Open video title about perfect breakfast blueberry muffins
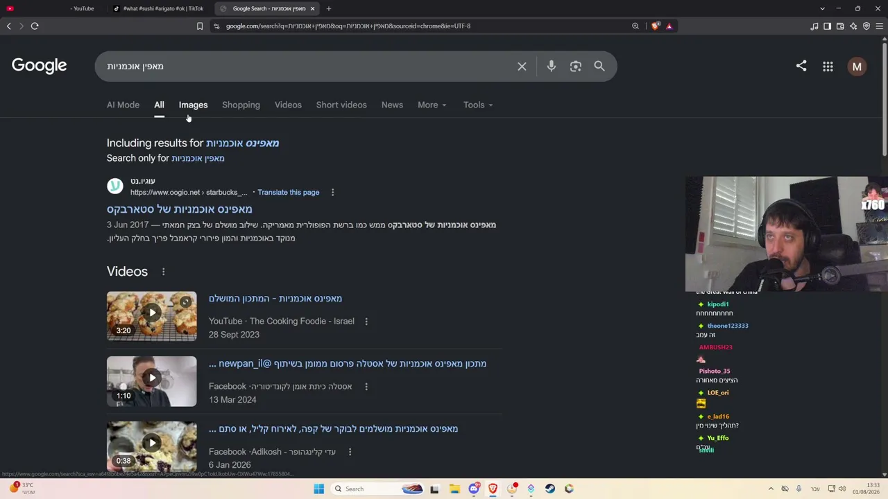Image resolution: width=888 pixels, height=499 pixels. point(334,429)
